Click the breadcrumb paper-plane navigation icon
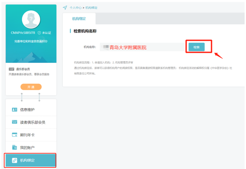246x169 pixels. coord(65,7)
